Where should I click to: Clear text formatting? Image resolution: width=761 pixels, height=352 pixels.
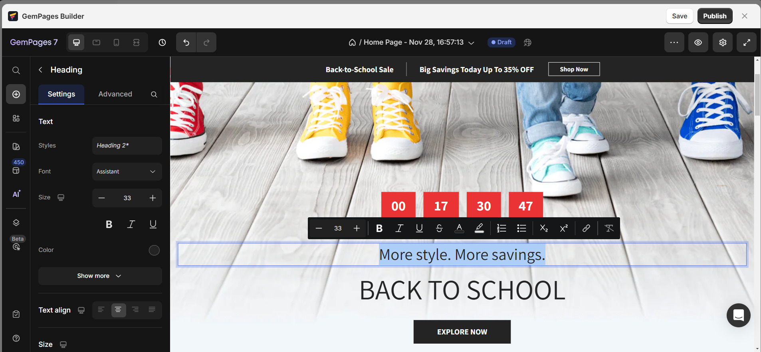(609, 228)
